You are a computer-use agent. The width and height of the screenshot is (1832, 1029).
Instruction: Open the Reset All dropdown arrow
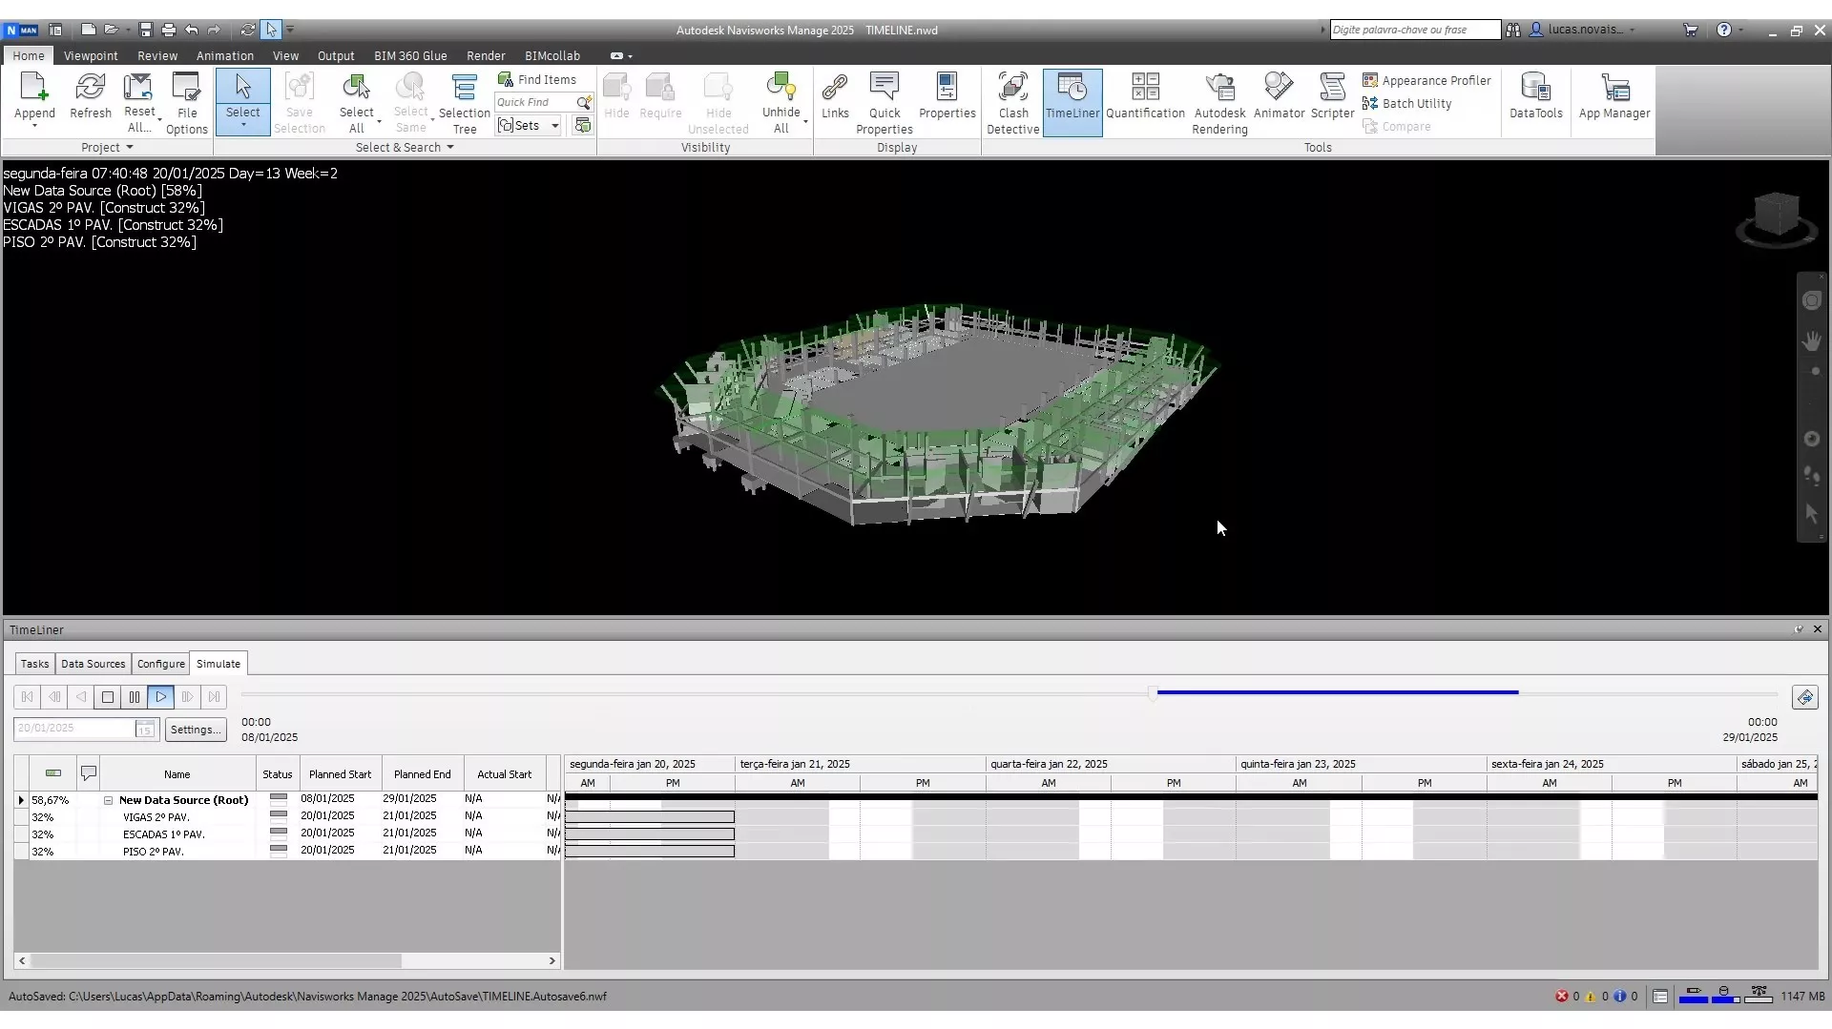(x=158, y=121)
